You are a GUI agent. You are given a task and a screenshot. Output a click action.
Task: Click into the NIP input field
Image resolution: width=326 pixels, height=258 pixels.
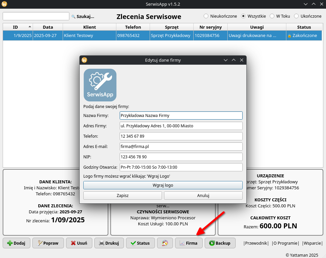click(181, 157)
